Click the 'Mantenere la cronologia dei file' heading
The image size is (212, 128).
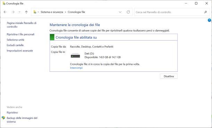point(75,25)
